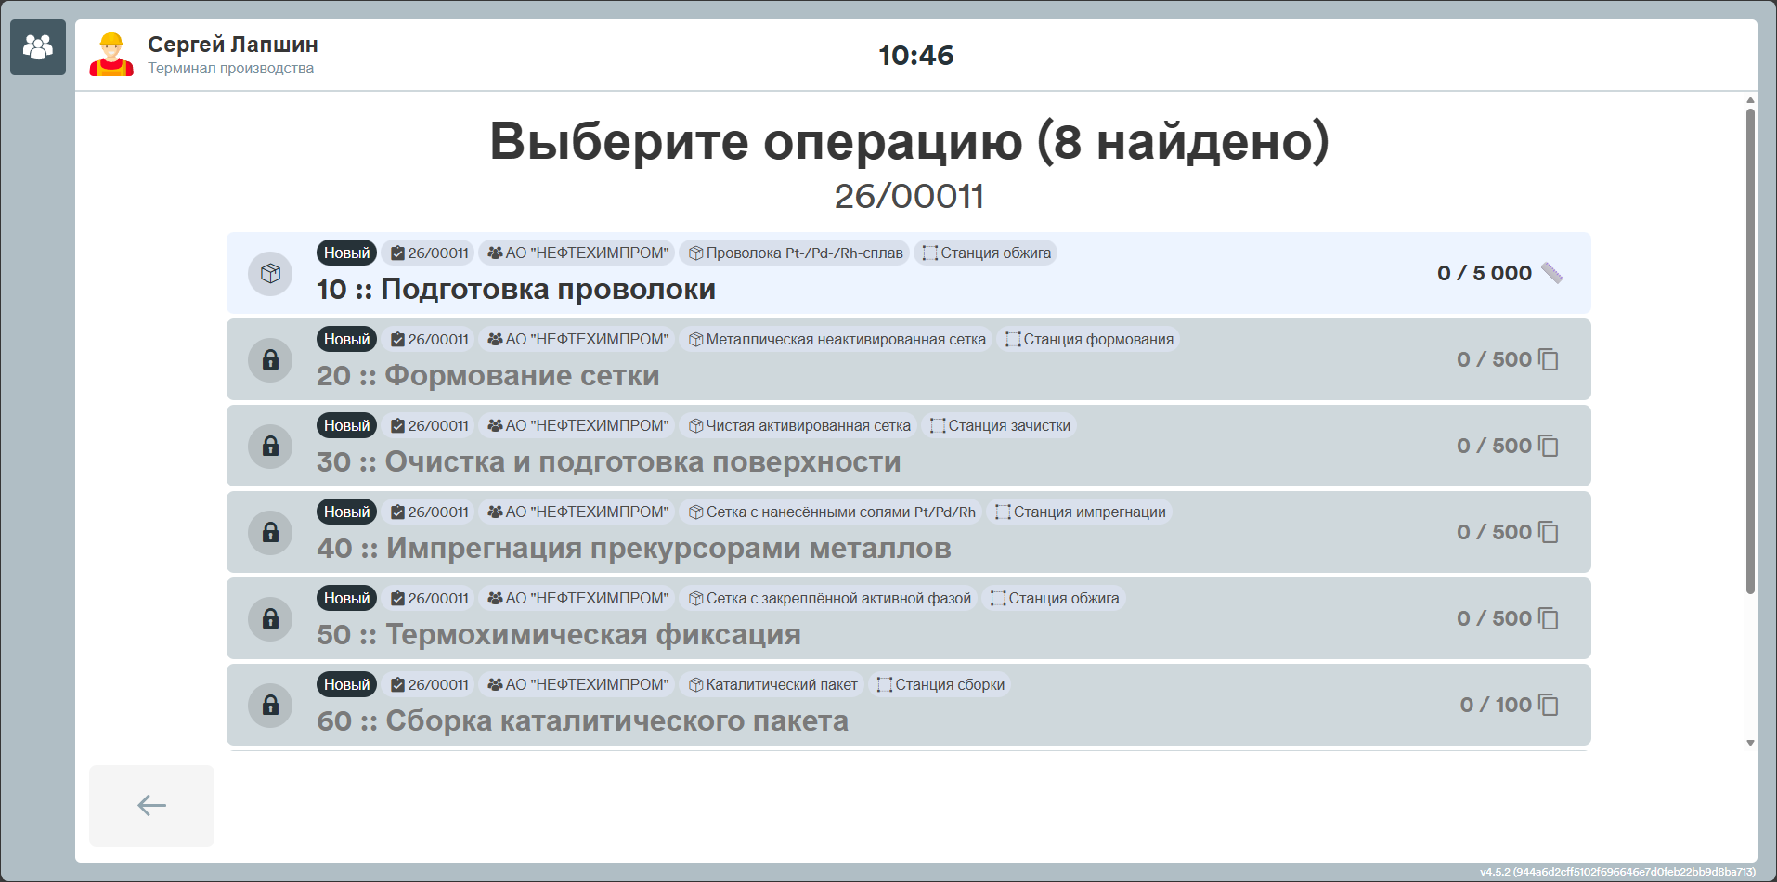Click the Новый status badge on operation 30

[346, 425]
